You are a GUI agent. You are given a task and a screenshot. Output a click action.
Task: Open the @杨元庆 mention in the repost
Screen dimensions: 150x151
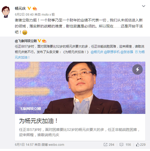(97, 52)
